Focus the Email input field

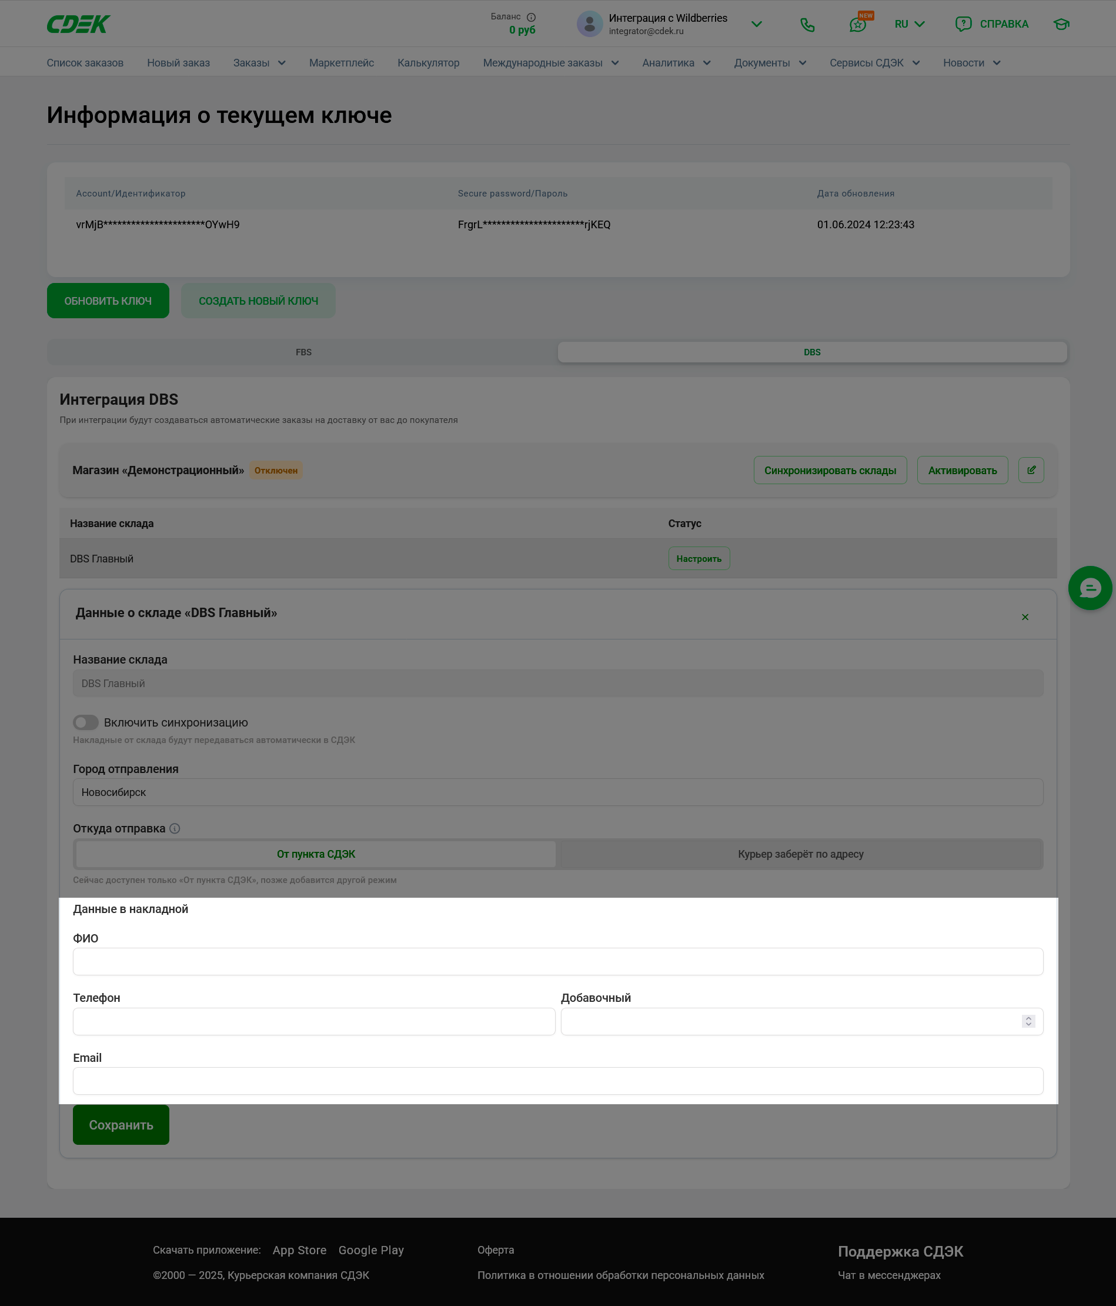557,1081
